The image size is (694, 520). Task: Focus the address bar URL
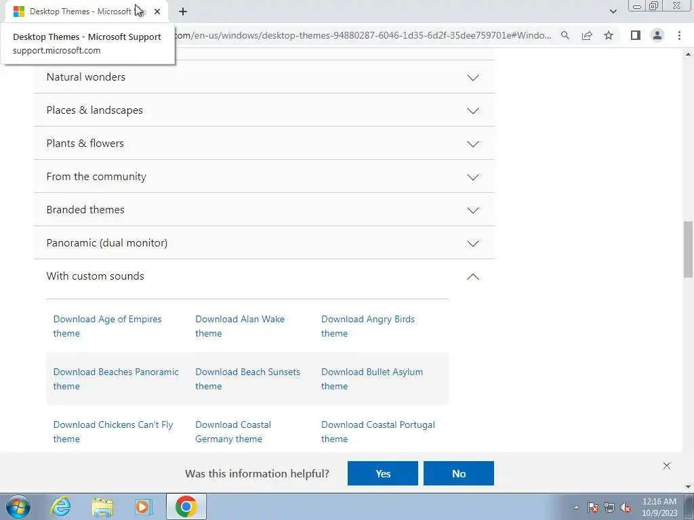tap(363, 35)
